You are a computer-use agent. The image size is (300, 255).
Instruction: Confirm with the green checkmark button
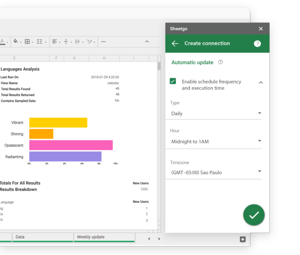pos(254,215)
